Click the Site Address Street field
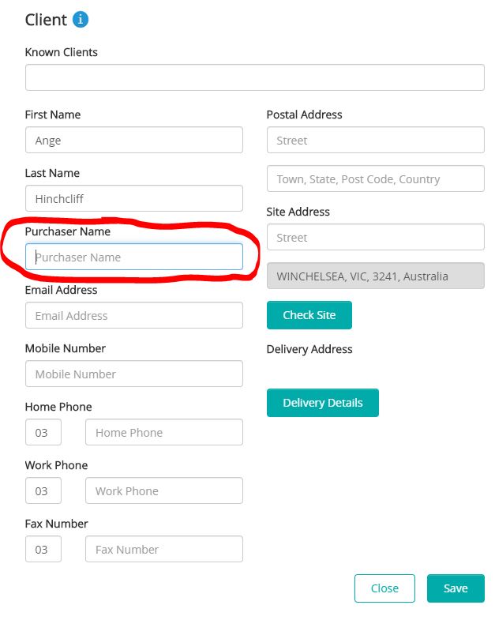 coord(375,238)
